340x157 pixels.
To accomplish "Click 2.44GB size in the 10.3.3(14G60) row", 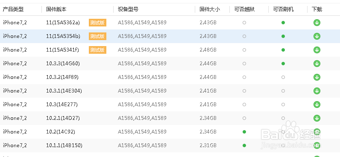I will point(208,64).
